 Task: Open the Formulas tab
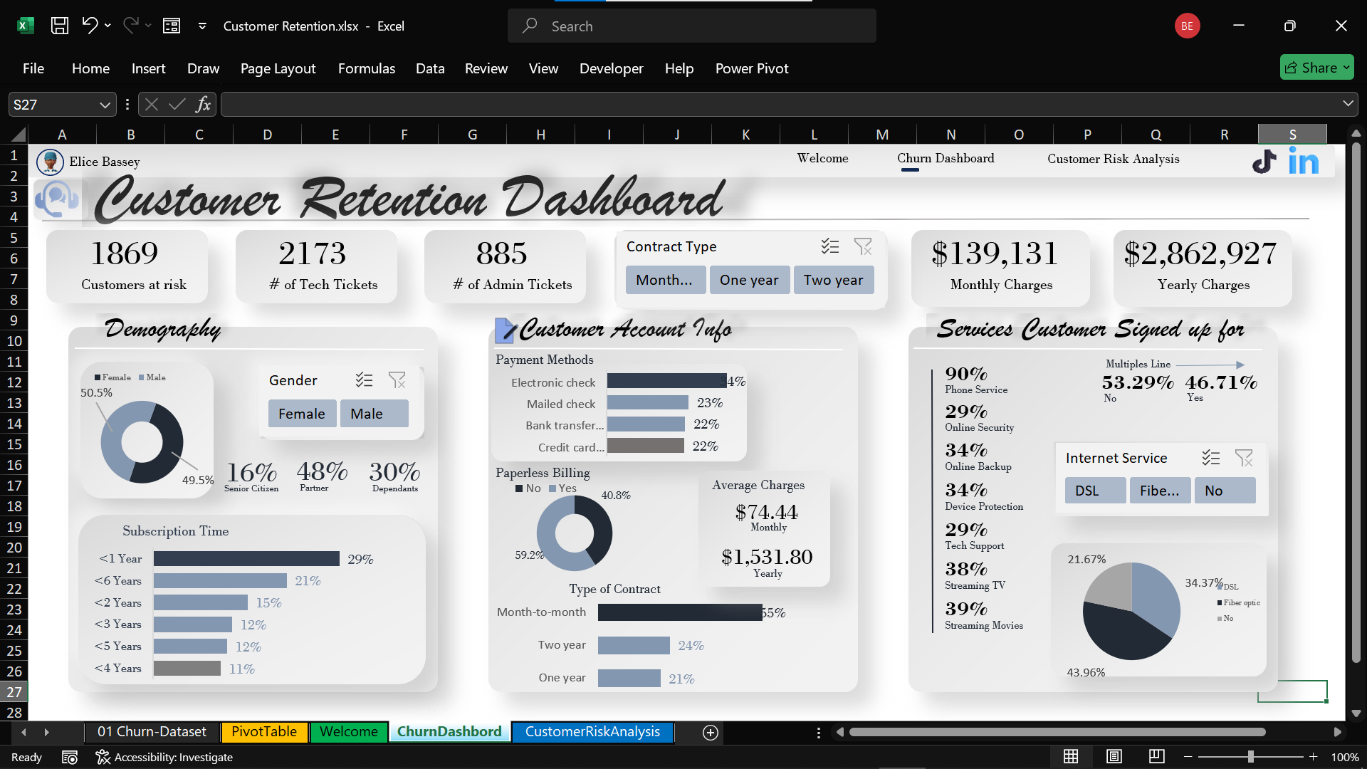click(x=367, y=68)
